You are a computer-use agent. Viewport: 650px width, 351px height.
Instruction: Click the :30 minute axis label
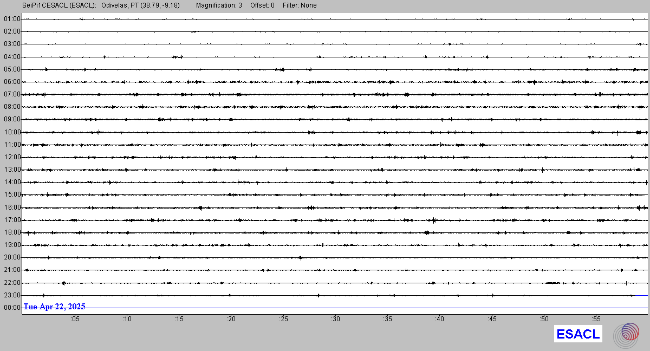click(x=336, y=320)
